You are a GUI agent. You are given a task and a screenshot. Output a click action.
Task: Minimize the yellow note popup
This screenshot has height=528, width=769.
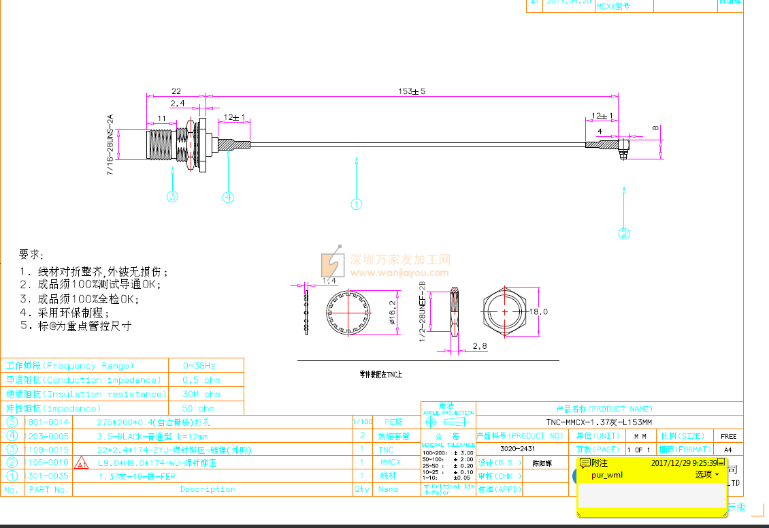[721, 462]
